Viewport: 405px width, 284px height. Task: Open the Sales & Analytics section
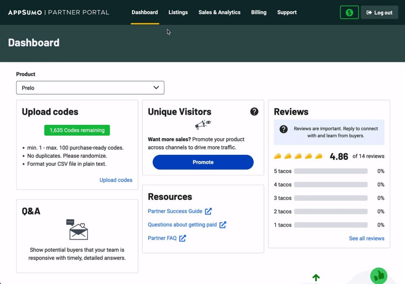point(219,12)
